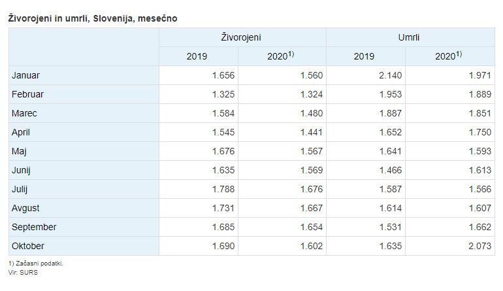Select the Avgust row label
This screenshot has height=291, width=503.
(x=25, y=208)
